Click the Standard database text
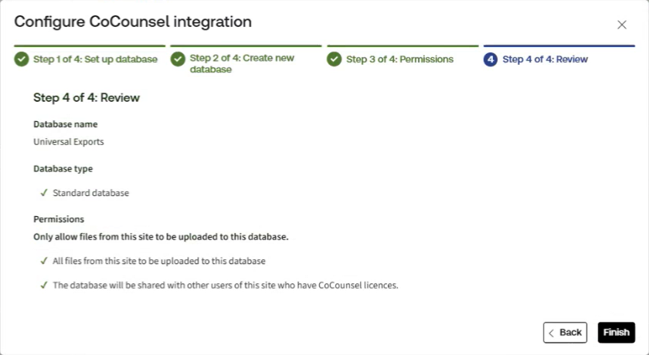 pyautogui.click(x=90, y=193)
